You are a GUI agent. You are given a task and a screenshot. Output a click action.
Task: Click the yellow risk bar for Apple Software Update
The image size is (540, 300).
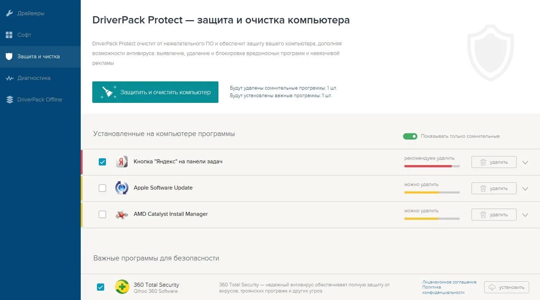coord(432,192)
